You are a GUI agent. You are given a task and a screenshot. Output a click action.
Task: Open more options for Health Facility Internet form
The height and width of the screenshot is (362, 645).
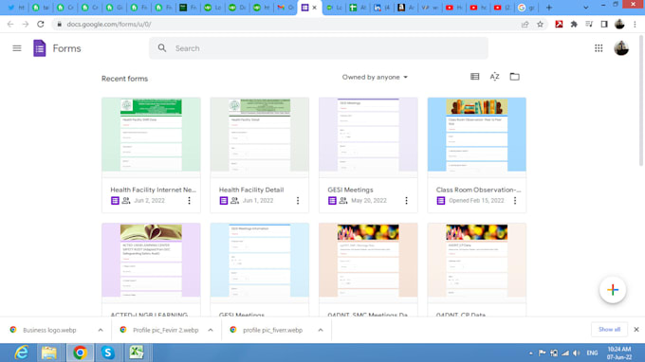[189, 201]
